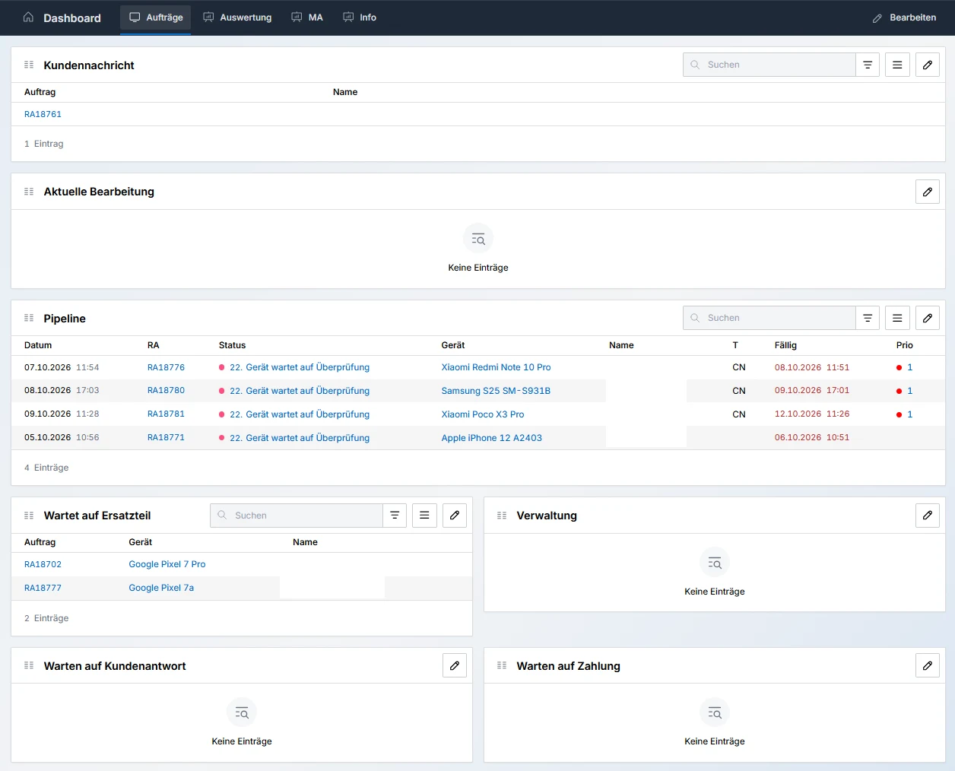This screenshot has width=955, height=771.
Task: Open order RA18776 in Pipeline
Action: pyautogui.click(x=166, y=367)
